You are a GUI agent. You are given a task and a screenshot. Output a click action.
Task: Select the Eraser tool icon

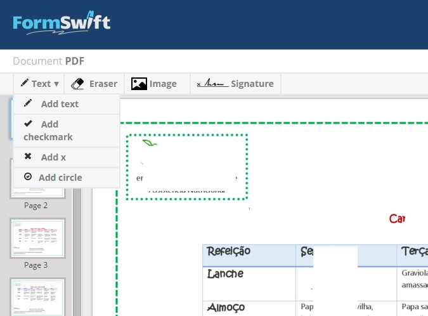[77, 84]
